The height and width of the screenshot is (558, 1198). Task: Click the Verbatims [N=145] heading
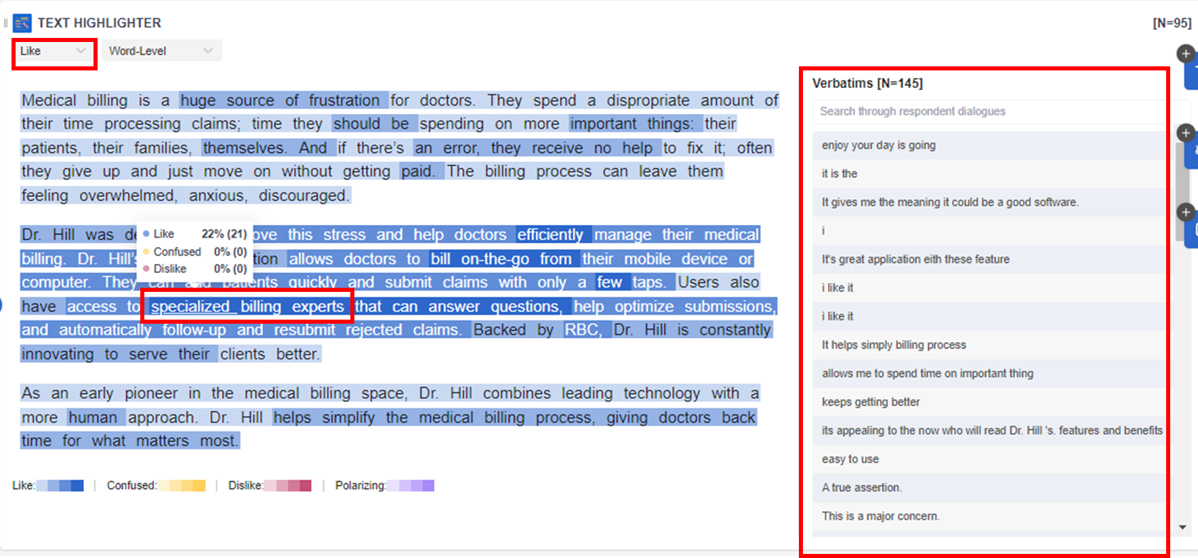[x=867, y=83]
